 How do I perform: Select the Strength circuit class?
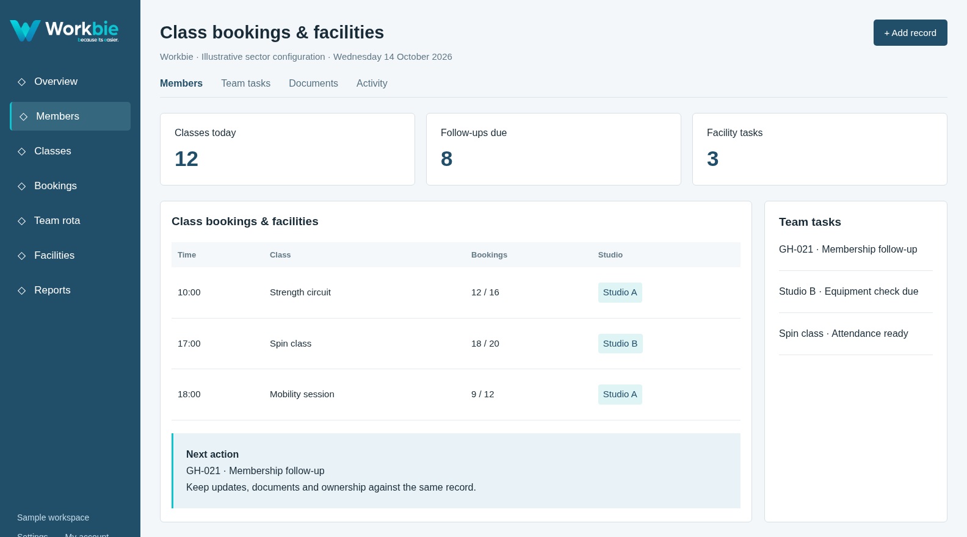[x=300, y=292]
